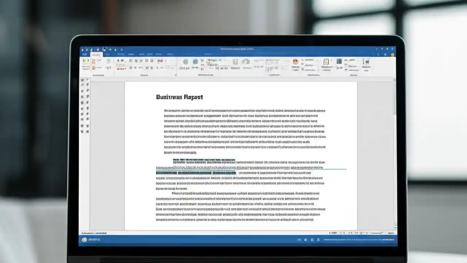This screenshot has width=467, height=263.
Task: Click the Format Painter icon
Action: [x=93, y=68]
